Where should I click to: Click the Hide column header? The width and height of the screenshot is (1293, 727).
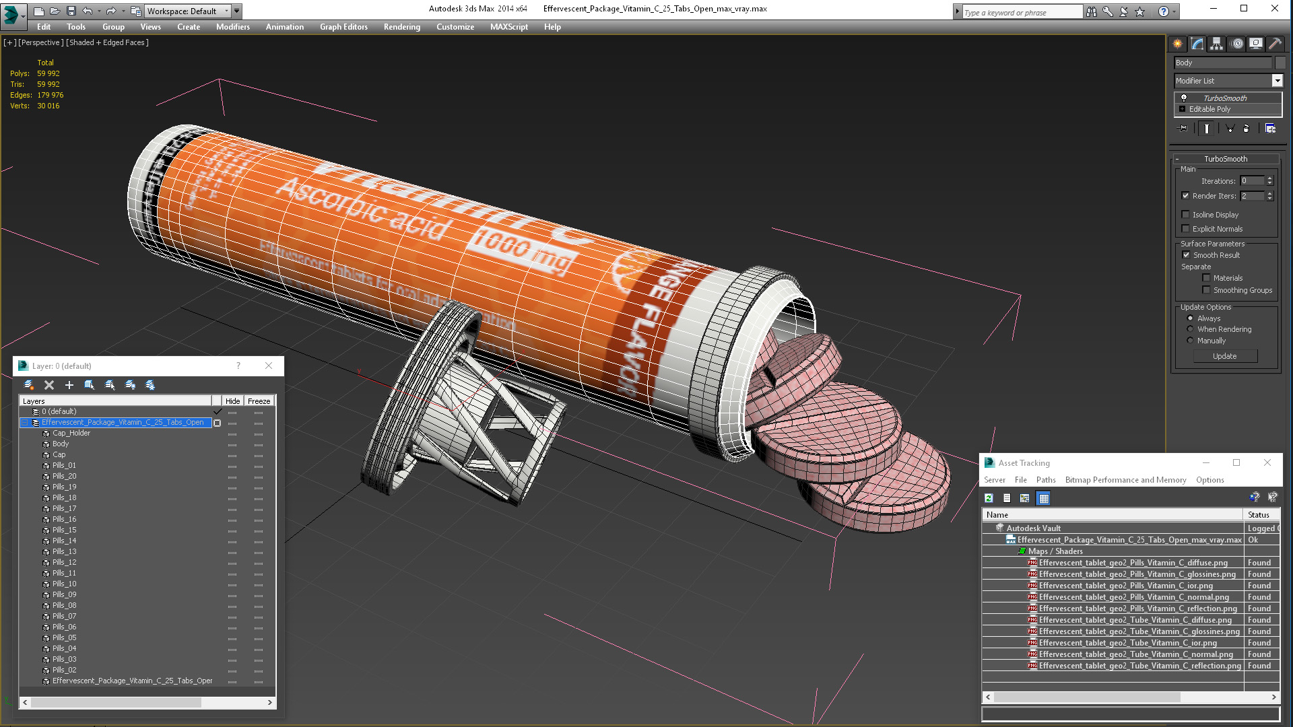[x=232, y=401]
